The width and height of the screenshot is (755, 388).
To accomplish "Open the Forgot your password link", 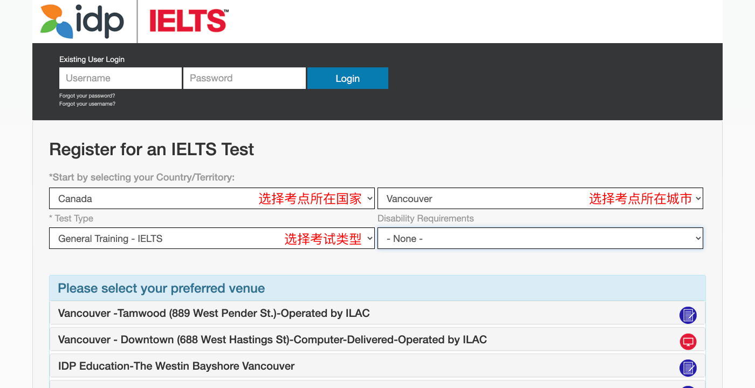I will pos(87,96).
